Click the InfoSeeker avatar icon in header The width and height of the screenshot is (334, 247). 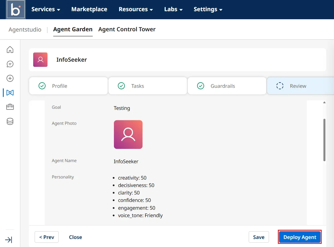pyautogui.click(x=40, y=60)
